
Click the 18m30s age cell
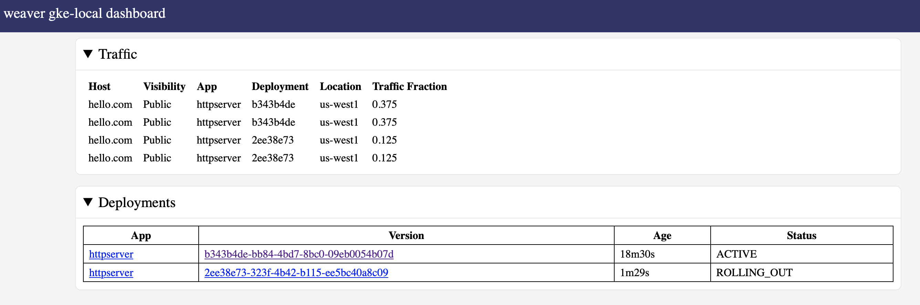pos(662,254)
